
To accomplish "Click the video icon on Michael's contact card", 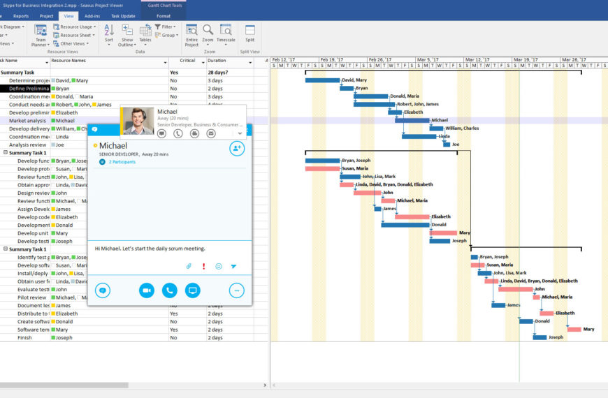I will [x=195, y=133].
